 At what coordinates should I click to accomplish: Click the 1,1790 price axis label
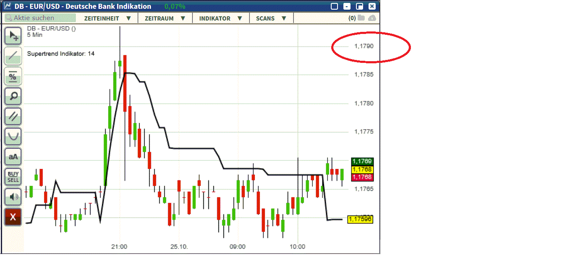pyautogui.click(x=363, y=46)
